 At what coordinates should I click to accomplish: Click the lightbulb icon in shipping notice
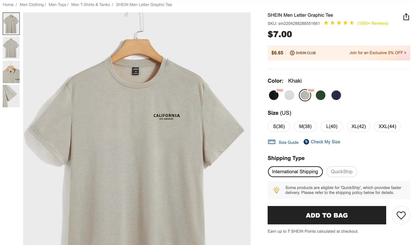pyautogui.click(x=276, y=190)
